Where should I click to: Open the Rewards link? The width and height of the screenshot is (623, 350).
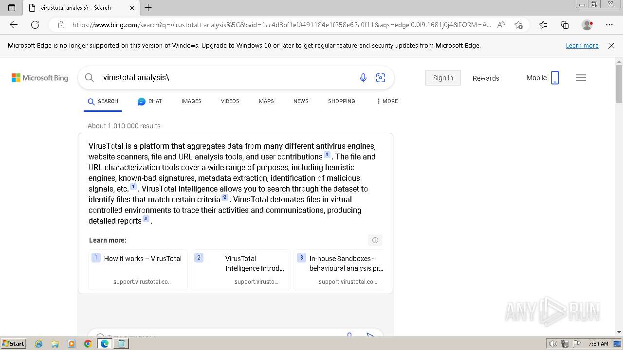coord(486,78)
